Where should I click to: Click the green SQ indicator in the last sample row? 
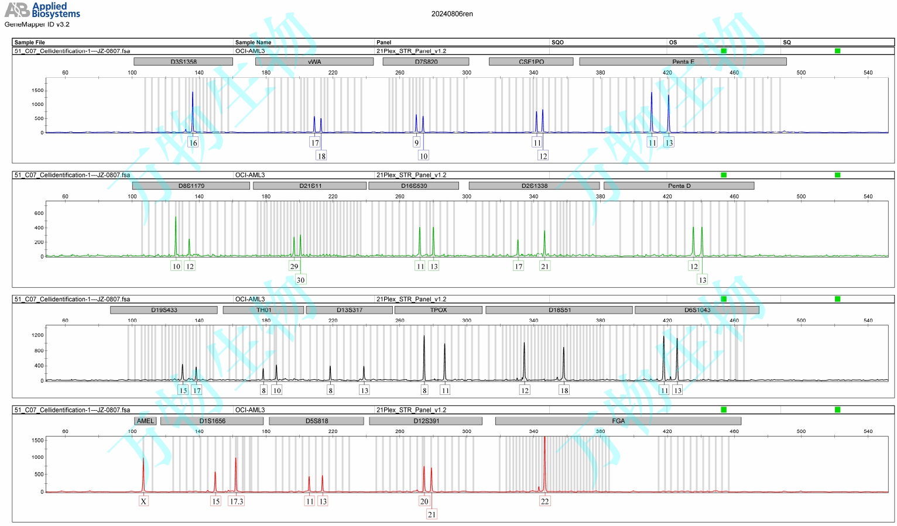837,410
